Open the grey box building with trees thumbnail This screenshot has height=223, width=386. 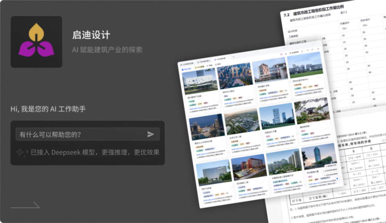point(214,173)
